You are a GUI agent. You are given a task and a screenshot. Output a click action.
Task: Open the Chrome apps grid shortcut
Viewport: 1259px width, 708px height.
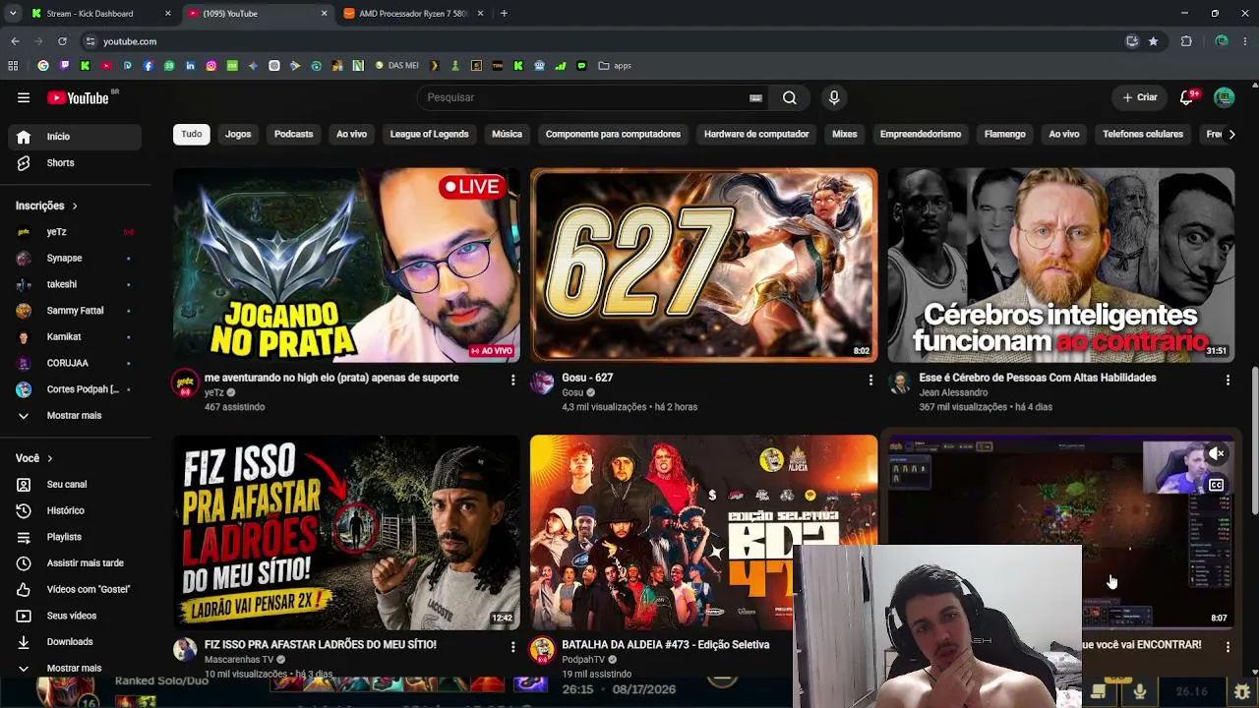(x=13, y=66)
